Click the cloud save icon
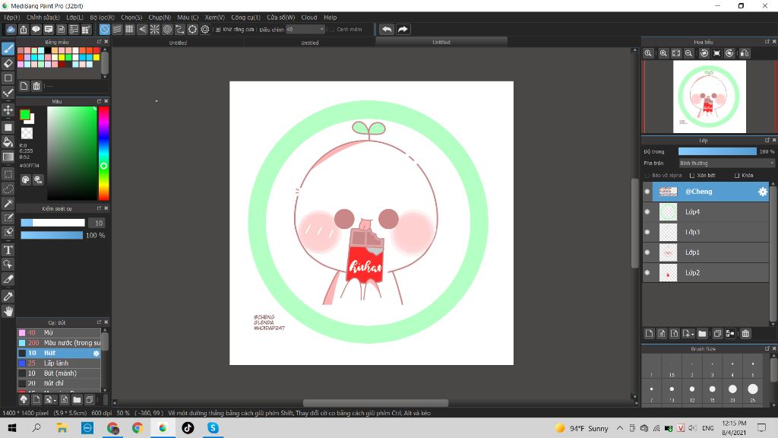This screenshot has height=438, width=778. pyautogui.click(x=11, y=30)
